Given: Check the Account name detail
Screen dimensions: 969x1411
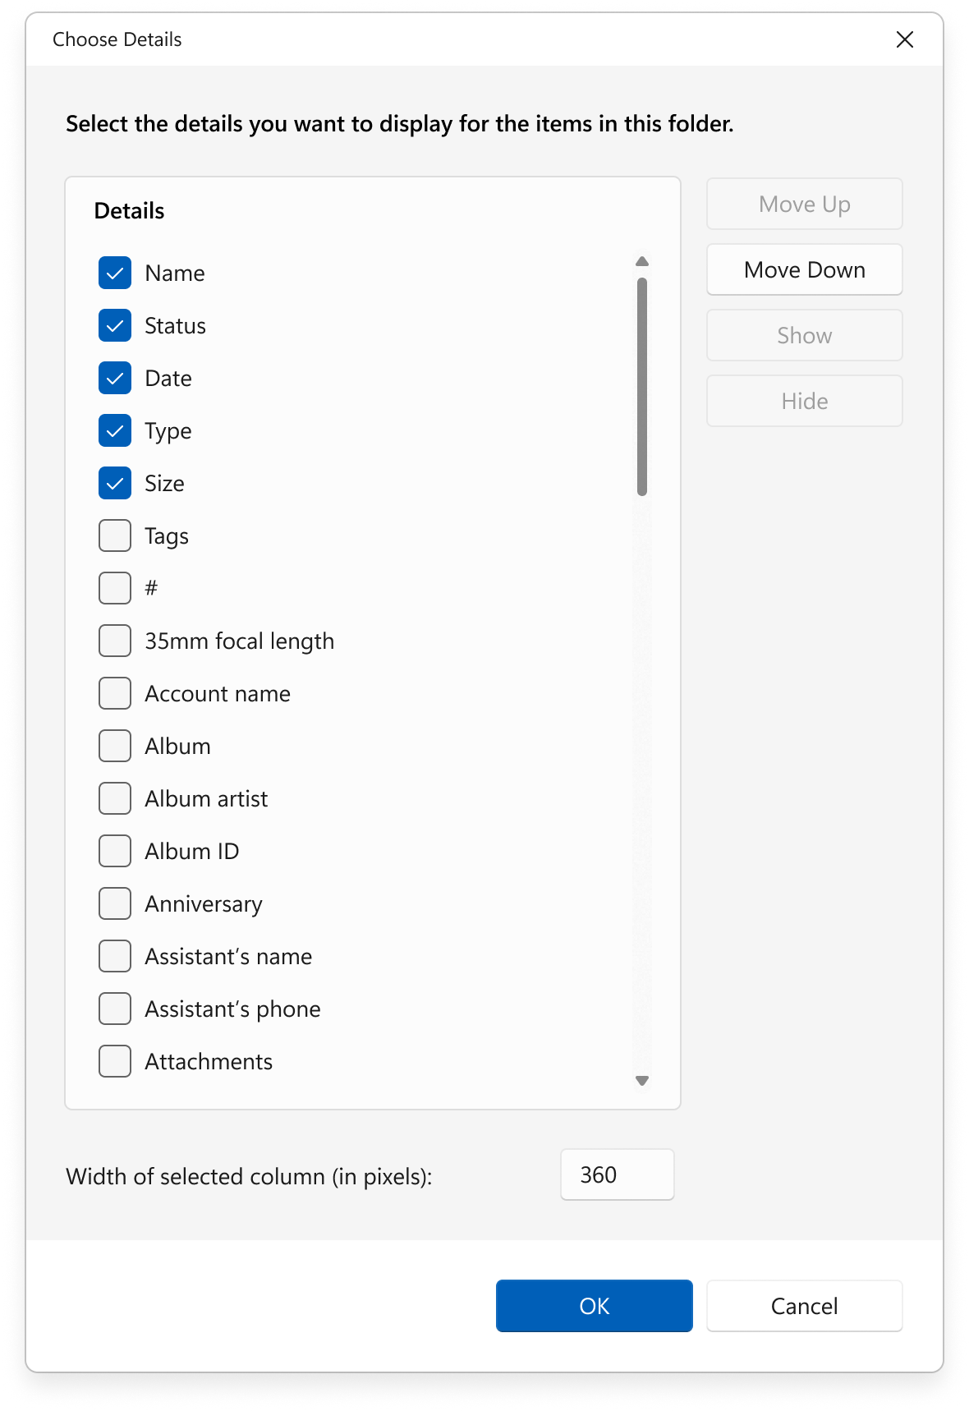Looking at the screenshot, I should 114,693.
